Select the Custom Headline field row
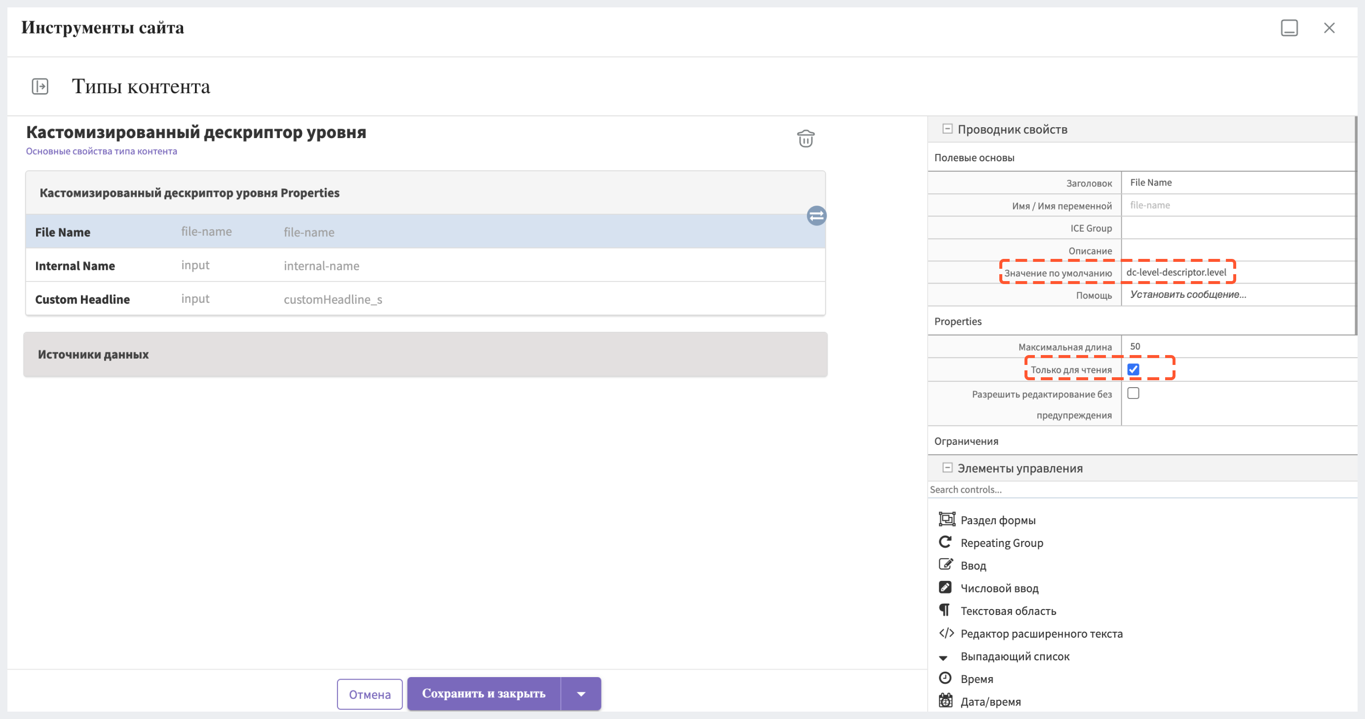The image size is (1365, 719). tap(425, 299)
